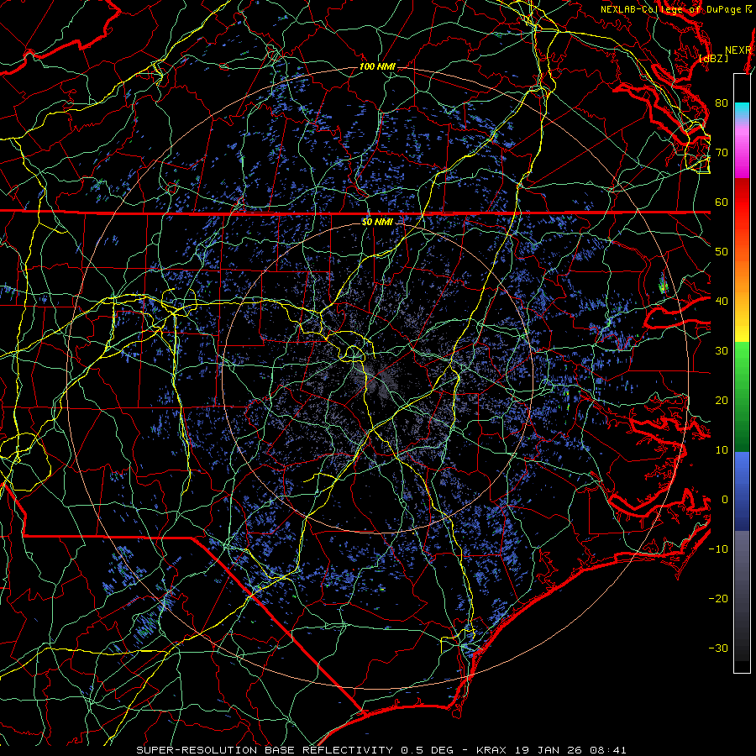
Task: Click the 20 value on the dBZ scale
Action: tap(722, 401)
